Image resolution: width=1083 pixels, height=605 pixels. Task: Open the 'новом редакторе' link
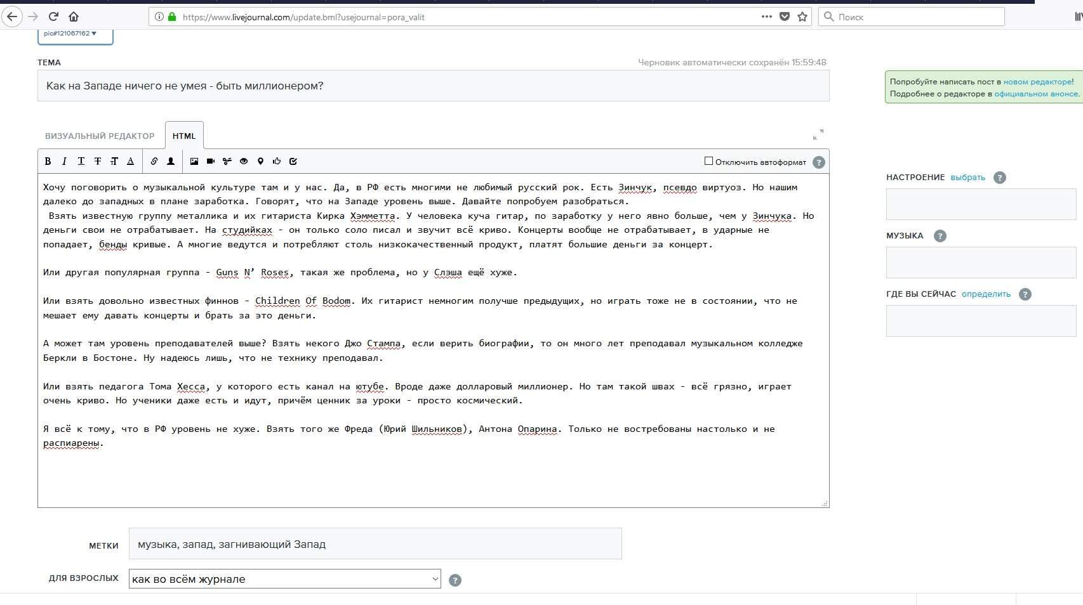1037,82
